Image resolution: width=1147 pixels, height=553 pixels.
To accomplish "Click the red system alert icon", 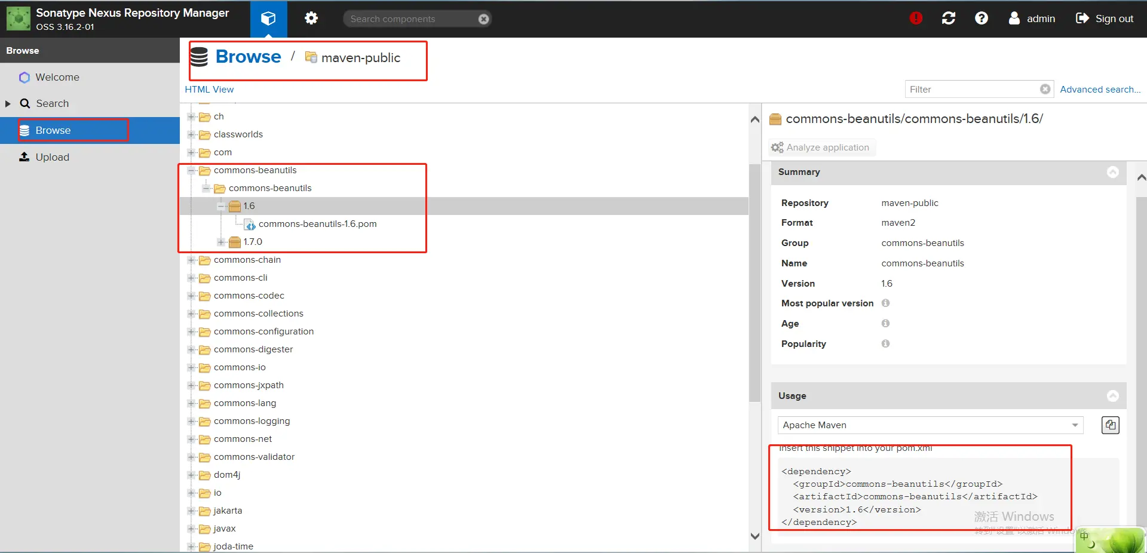I will (x=916, y=19).
